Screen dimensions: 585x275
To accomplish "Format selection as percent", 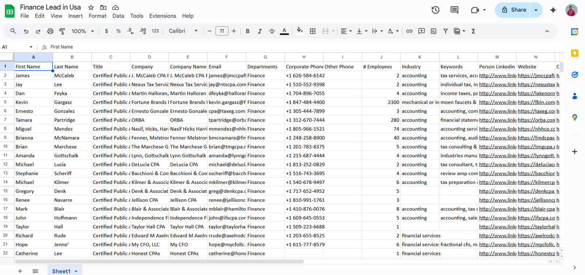I will pyautogui.click(x=118, y=31).
